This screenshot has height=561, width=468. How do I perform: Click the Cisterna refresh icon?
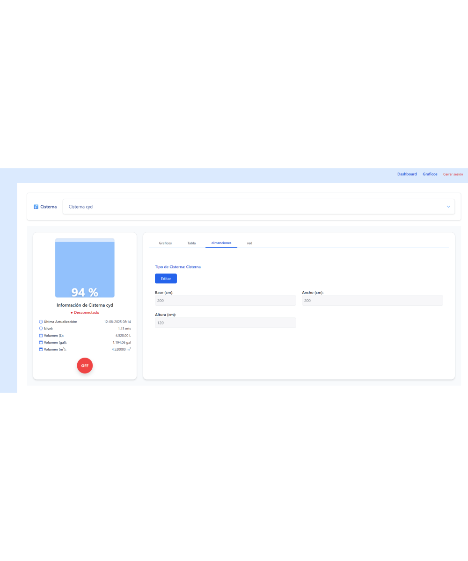coord(36,207)
